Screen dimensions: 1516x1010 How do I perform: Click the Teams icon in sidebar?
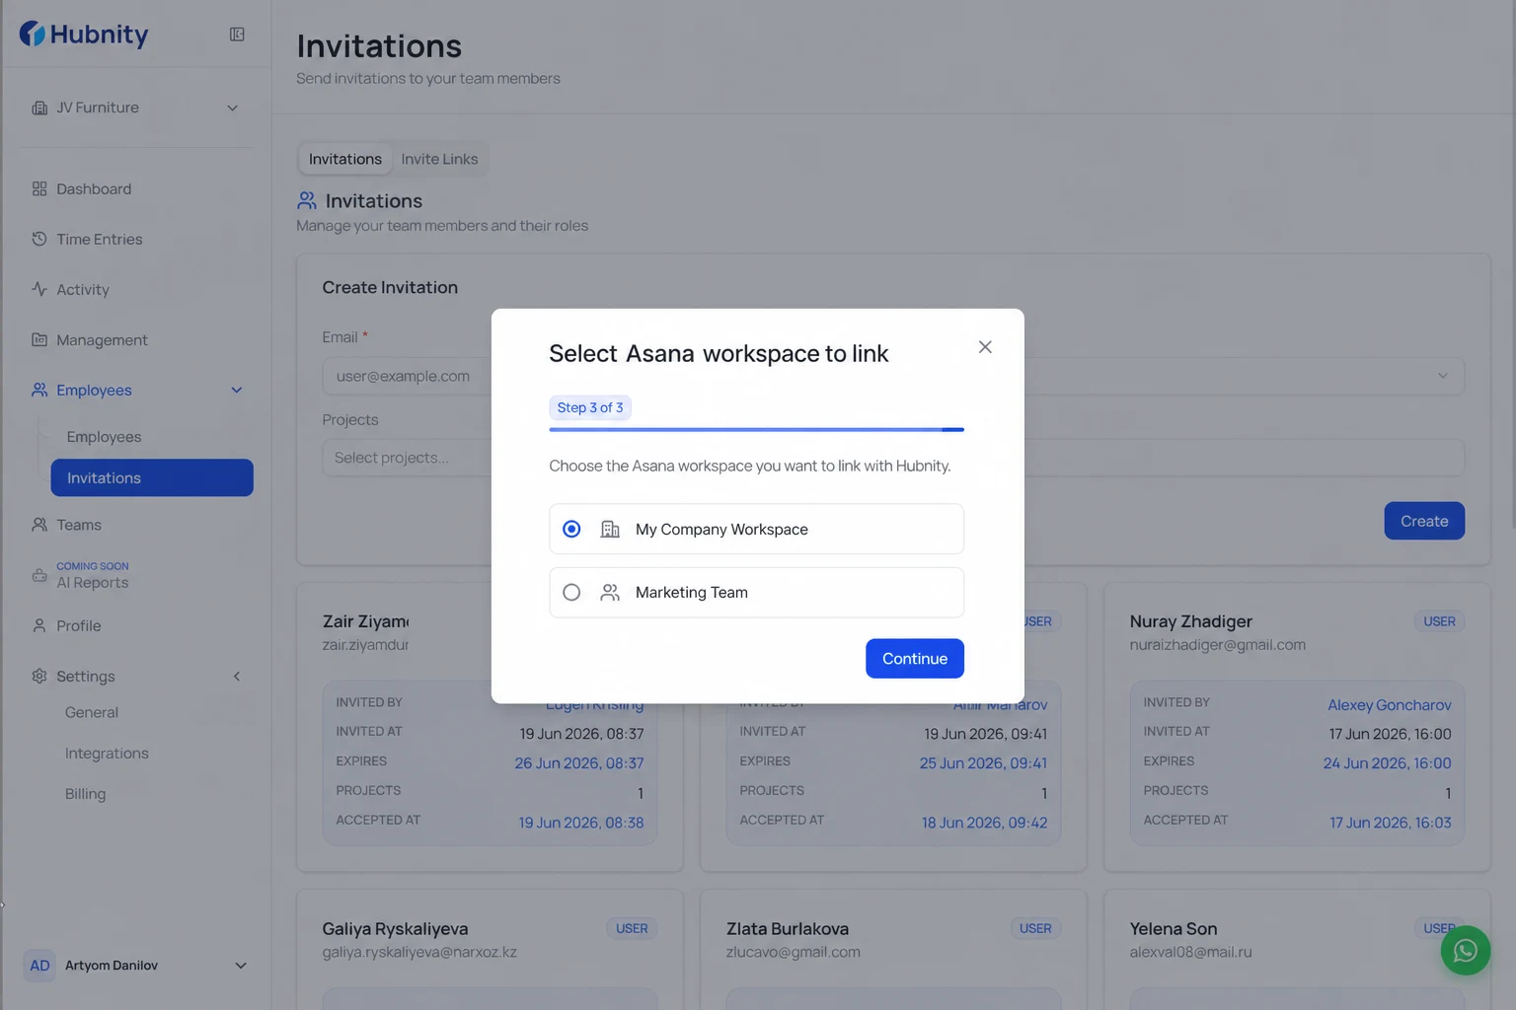click(39, 525)
